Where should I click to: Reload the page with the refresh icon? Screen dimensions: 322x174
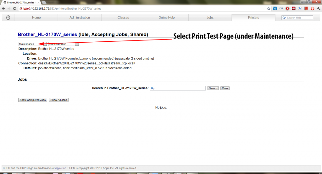click(x=14, y=8)
